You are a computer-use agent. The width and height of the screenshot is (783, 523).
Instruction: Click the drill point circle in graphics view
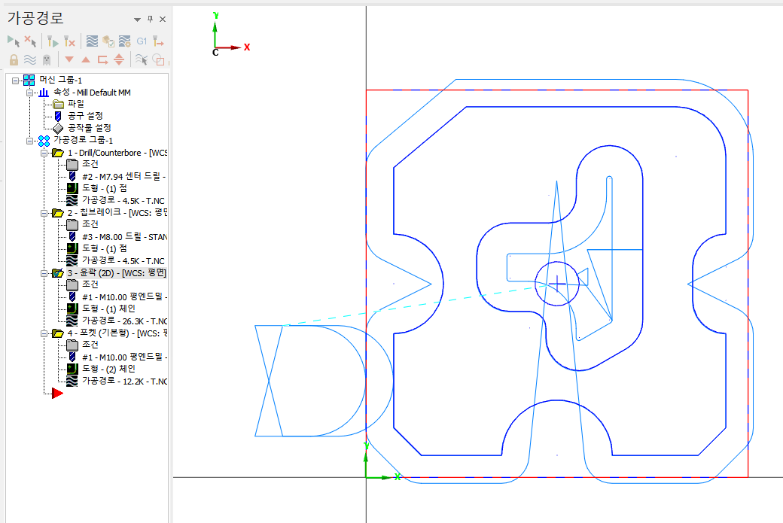click(x=557, y=284)
